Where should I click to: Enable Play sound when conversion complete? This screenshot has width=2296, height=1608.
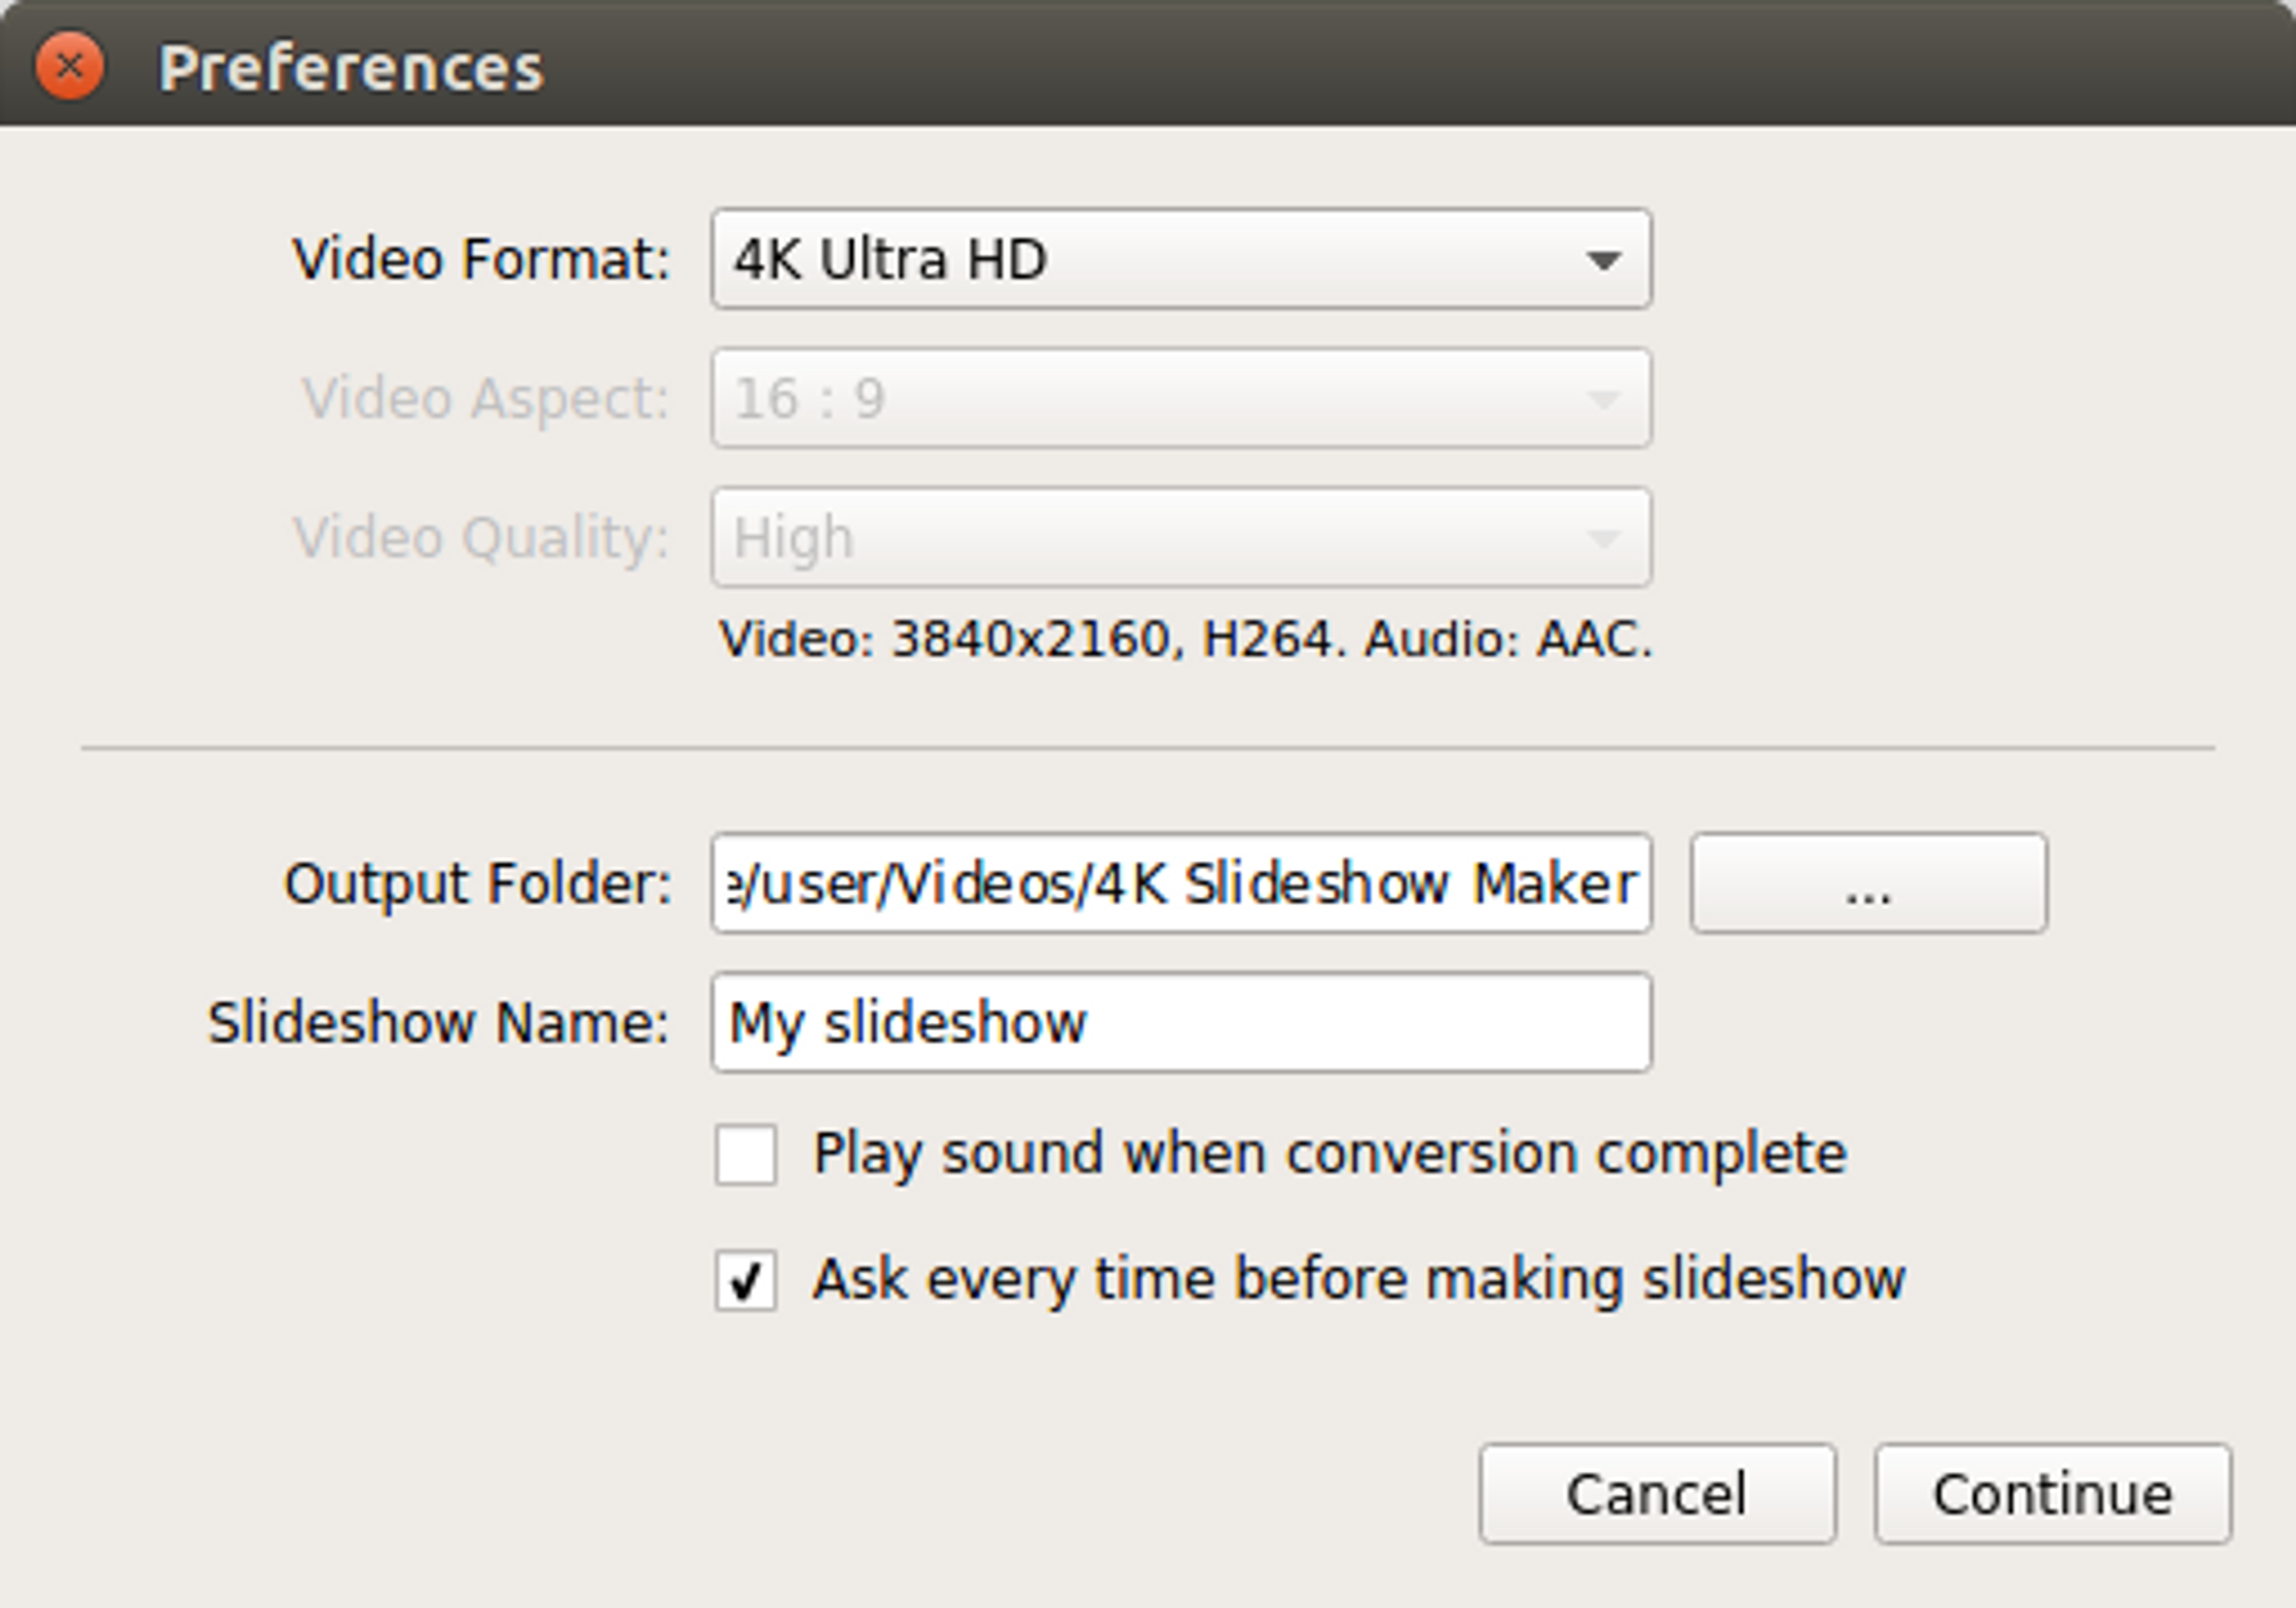[745, 1154]
